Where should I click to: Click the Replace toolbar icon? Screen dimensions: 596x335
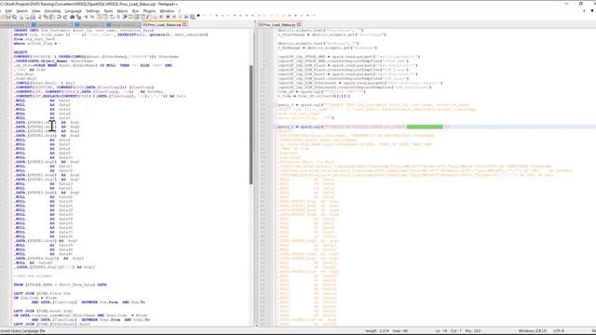(x=78, y=17)
